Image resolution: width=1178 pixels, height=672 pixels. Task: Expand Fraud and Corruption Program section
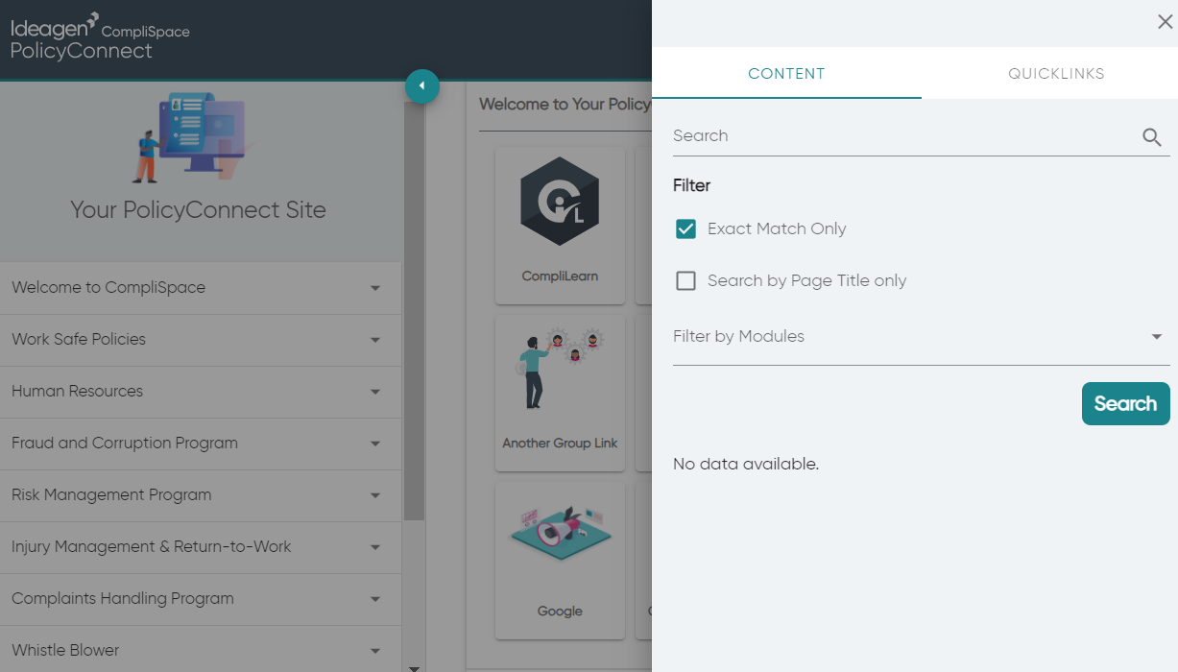200,444
